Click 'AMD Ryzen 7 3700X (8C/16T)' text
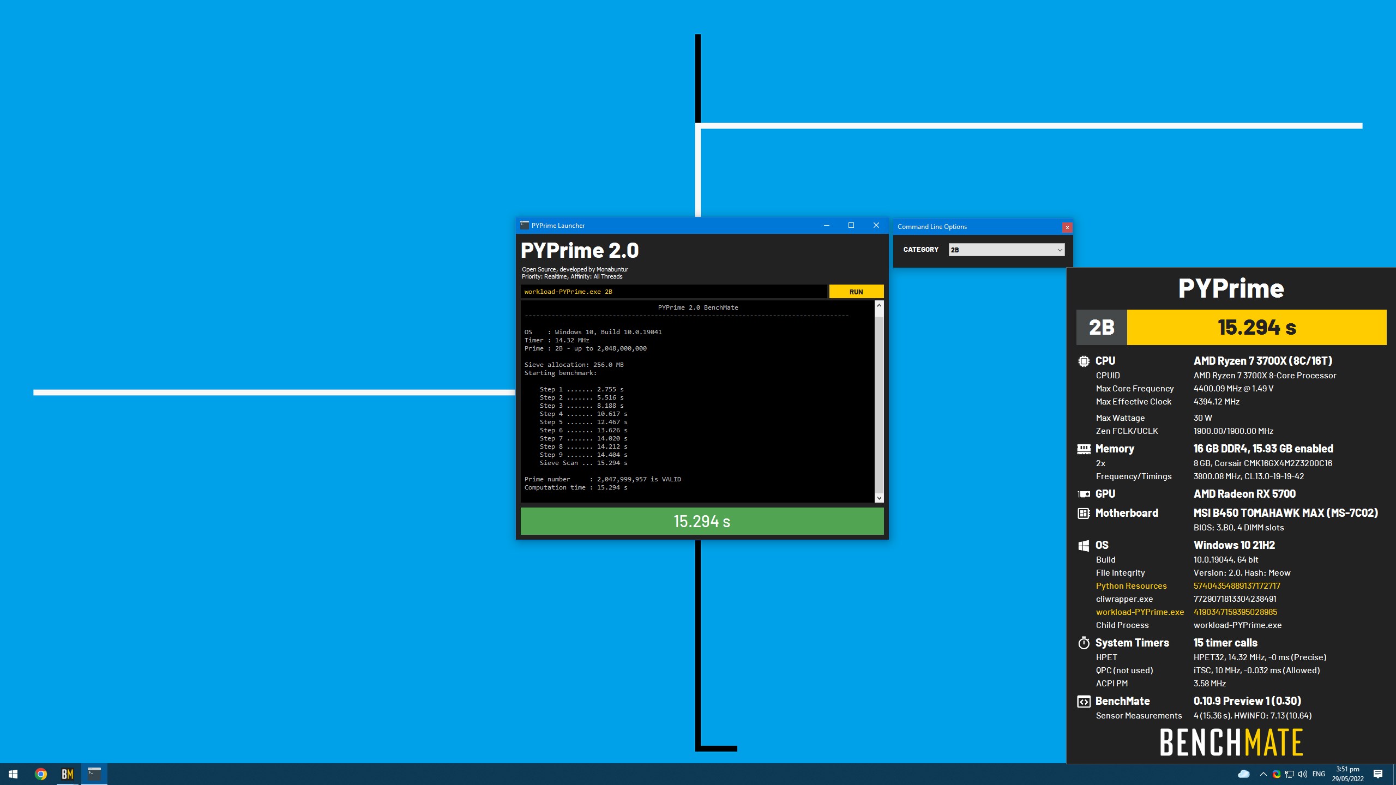This screenshot has height=785, width=1396. click(x=1263, y=361)
